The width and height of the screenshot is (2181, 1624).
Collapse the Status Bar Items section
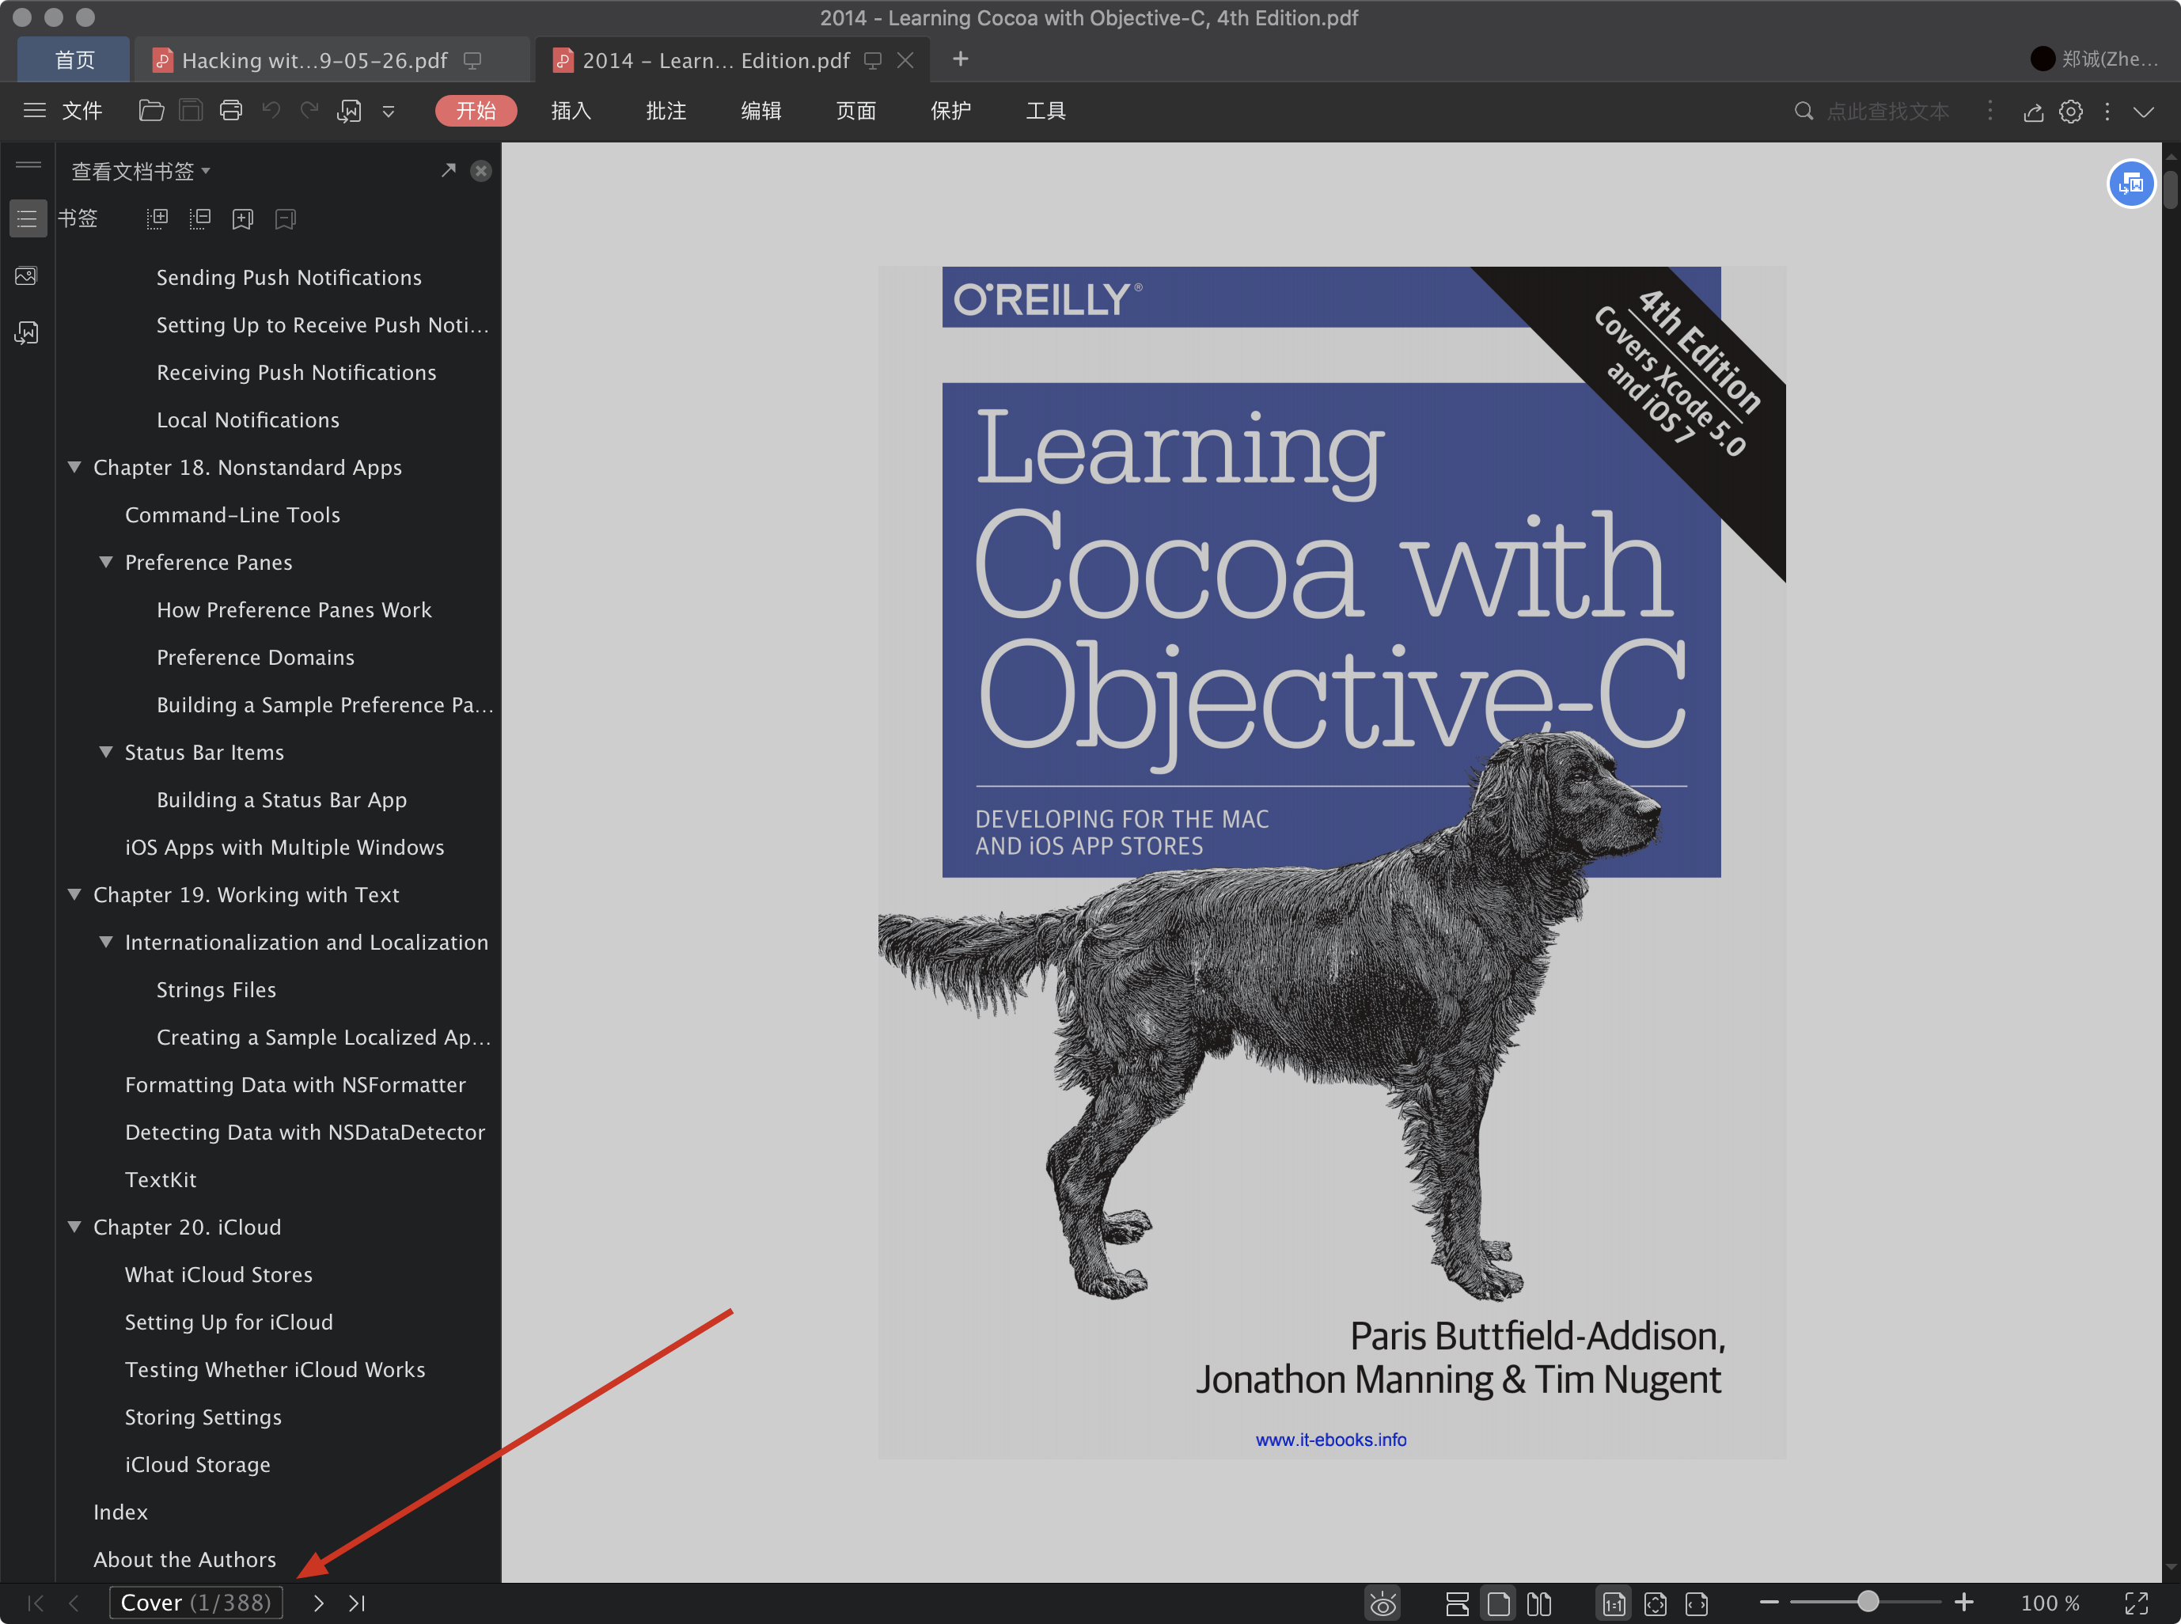click(x=106, y=752)
